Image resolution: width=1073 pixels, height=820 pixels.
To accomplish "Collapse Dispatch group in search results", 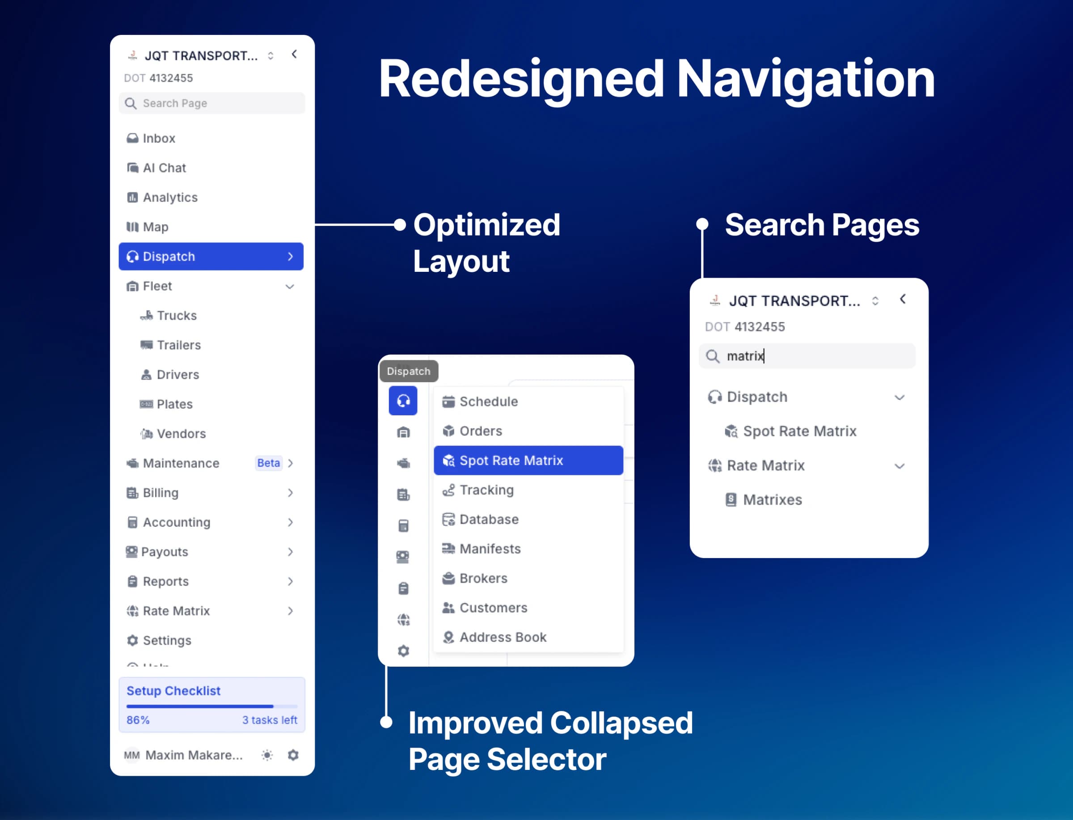I will [899, 397].
